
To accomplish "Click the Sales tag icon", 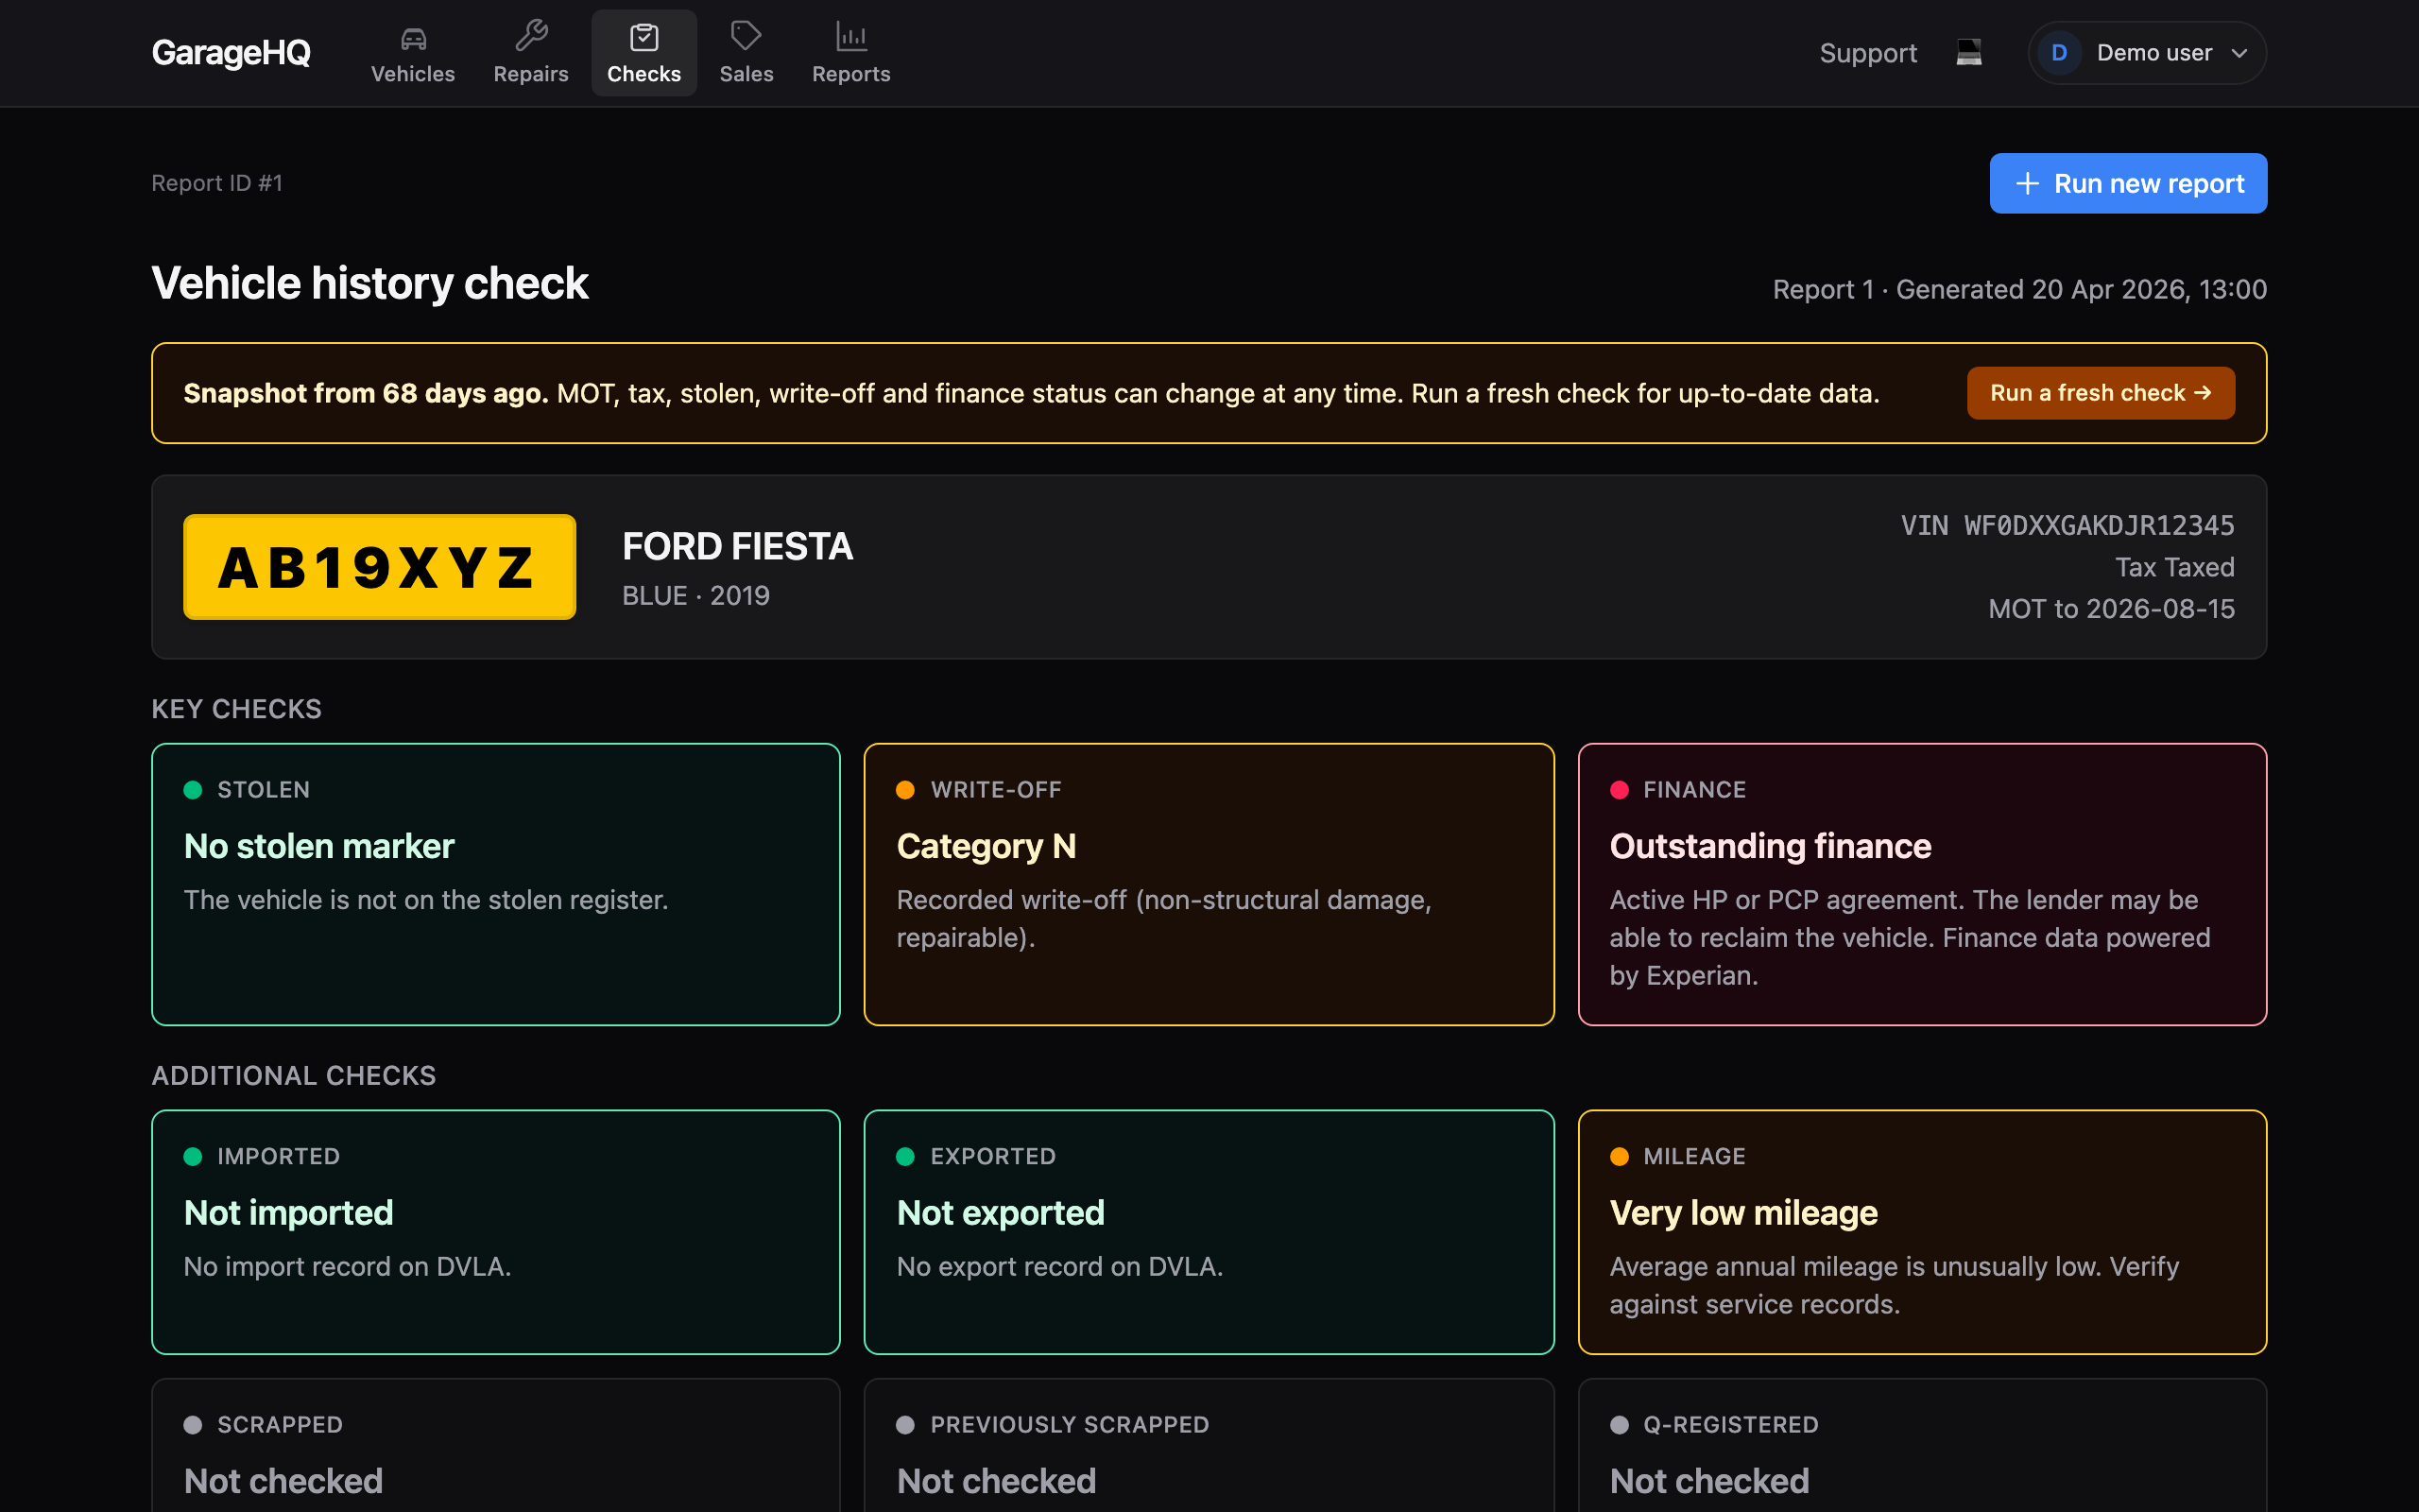I will [x=746, y=36].
